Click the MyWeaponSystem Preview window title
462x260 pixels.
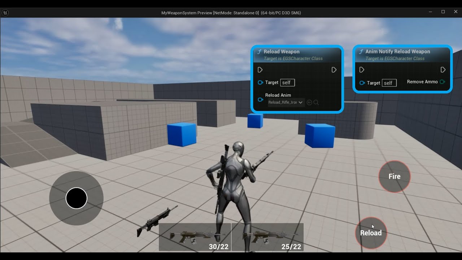click(x=231, y=13)
